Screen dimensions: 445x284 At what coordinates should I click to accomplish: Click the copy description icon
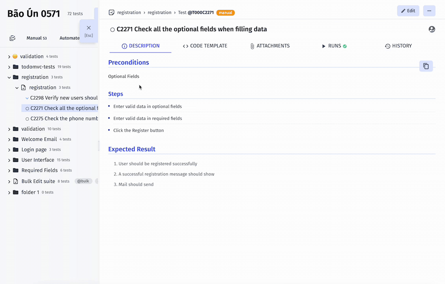tap(426, 66)
